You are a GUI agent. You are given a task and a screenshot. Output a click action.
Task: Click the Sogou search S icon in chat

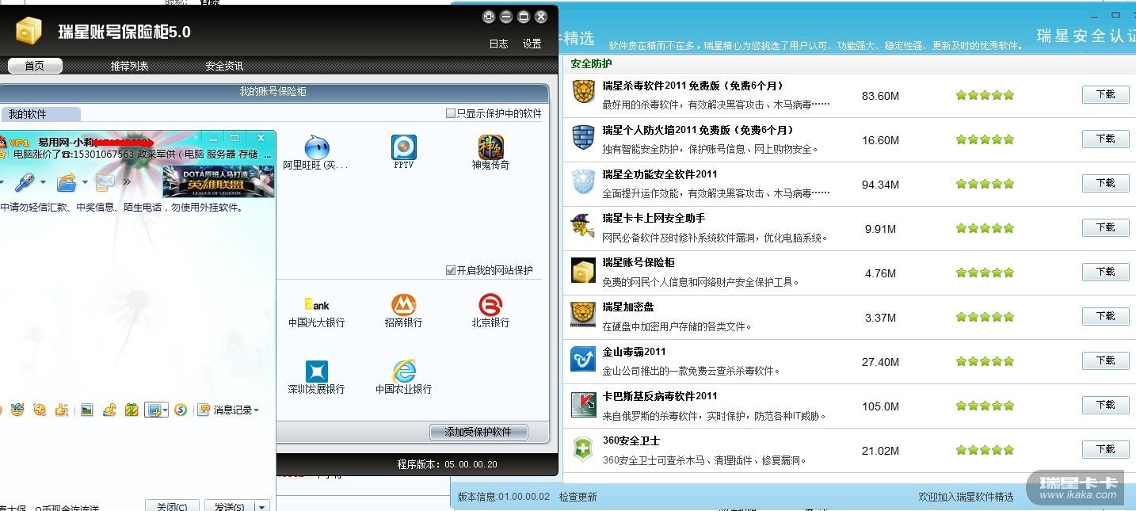181,410
